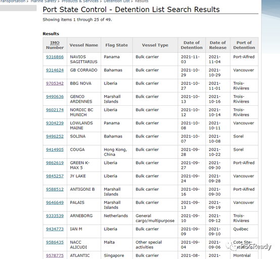Select the COUGA vessel name
Image resolution: width=280 pixels, height=259 pixels.
tap(77, 149)
